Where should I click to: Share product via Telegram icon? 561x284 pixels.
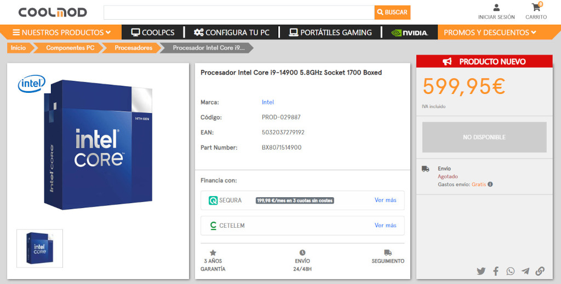click(525, 271)
